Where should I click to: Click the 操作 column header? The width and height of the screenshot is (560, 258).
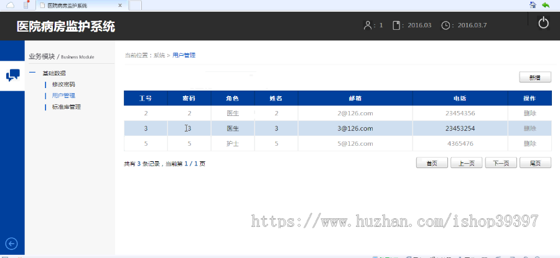click(x=530, y=99)
